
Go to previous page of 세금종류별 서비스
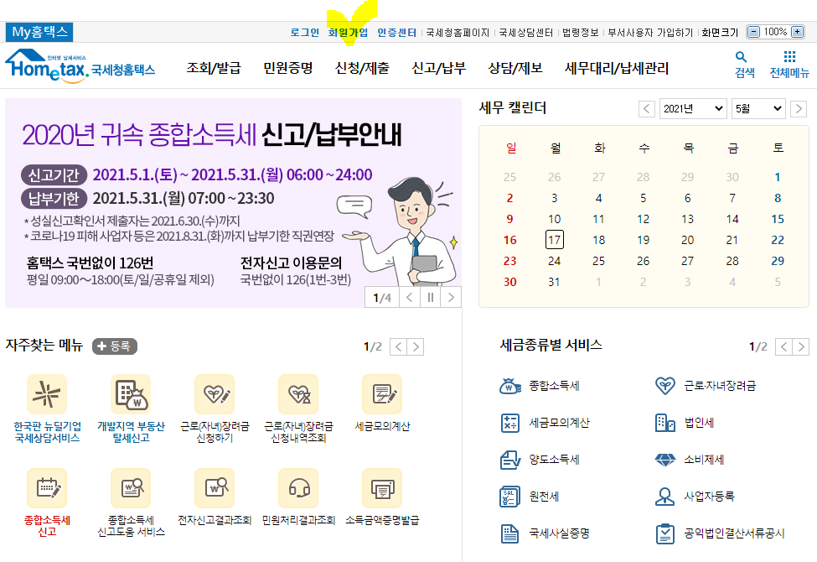click(x=783, y=346)
